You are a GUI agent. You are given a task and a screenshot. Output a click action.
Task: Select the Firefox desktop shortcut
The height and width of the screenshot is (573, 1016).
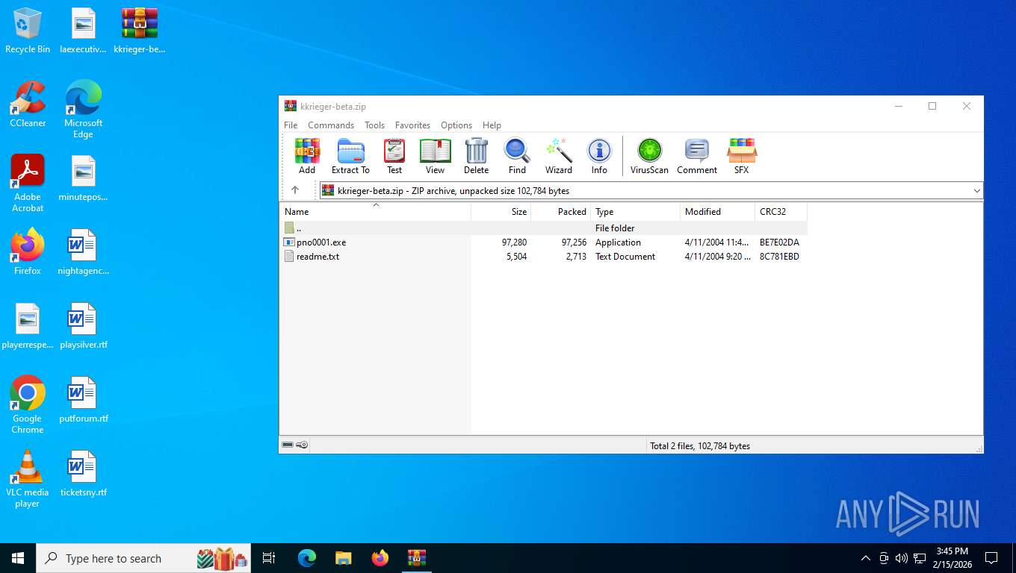pos(28,252)
